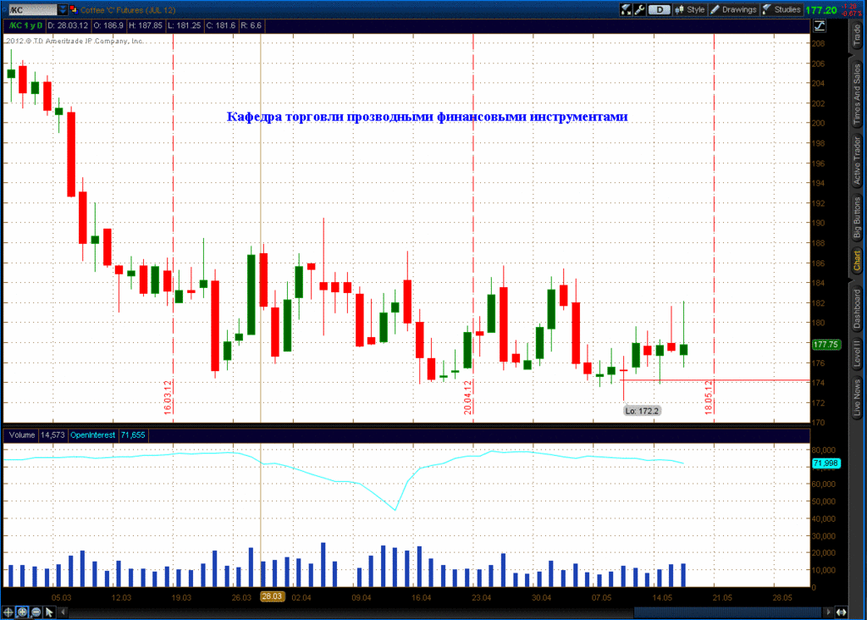Click the 14,573 volume value

[x=52, y=435]
